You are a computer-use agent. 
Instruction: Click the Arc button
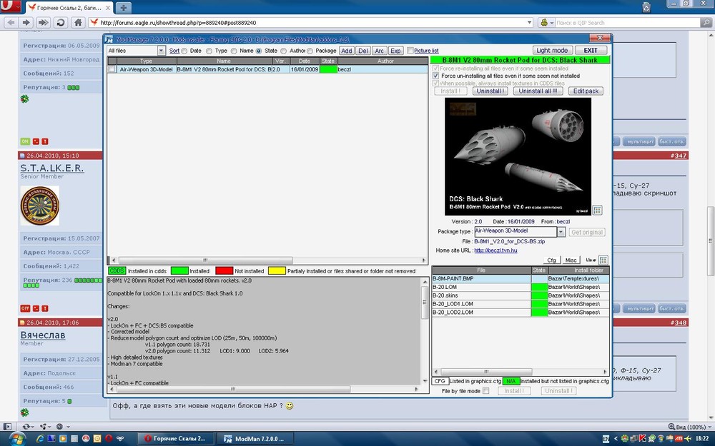coord(380,51)
